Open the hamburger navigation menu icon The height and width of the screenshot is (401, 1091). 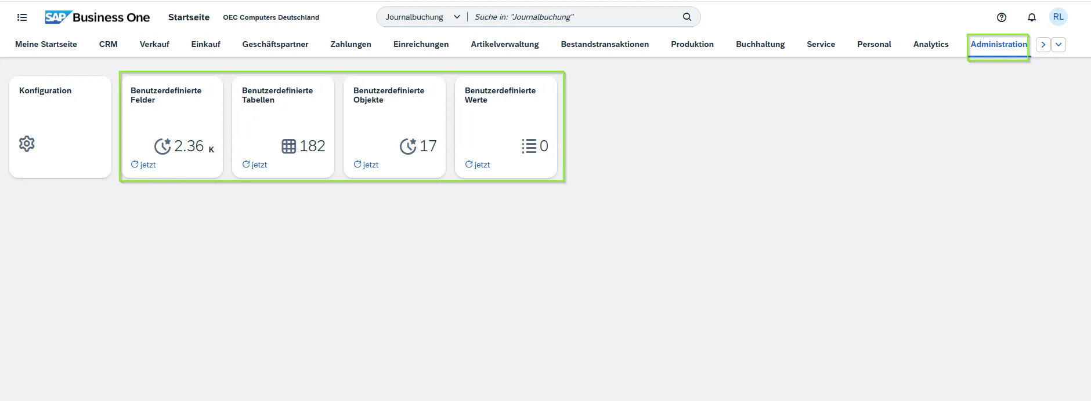point(22,17)
